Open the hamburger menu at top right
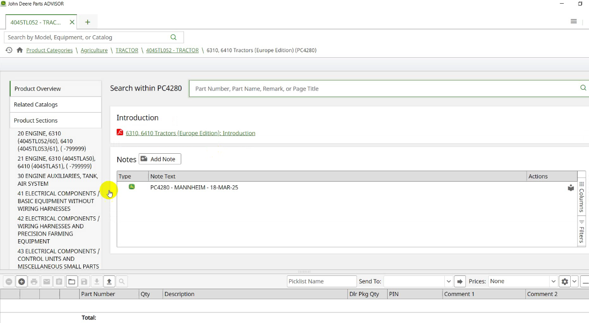The height and width of the screenshot is (323, 589). pyautogui.click(x=573, y=22)
